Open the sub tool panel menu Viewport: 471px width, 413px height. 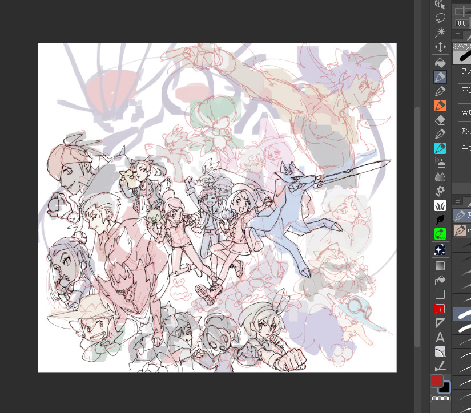tap(457, 200)
